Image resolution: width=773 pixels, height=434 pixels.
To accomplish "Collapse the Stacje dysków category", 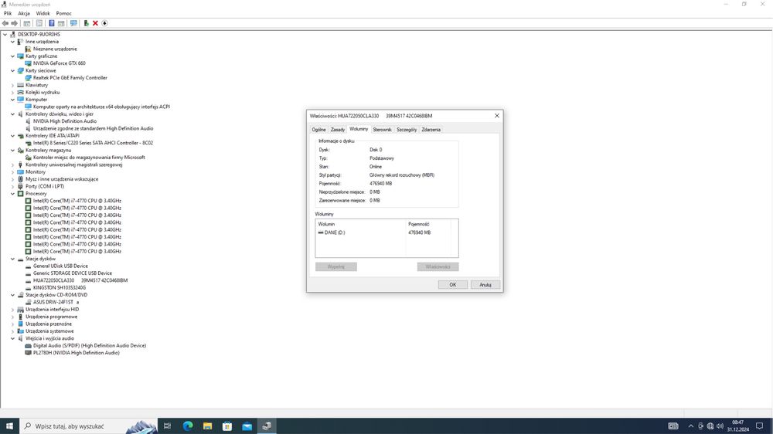I will [x=13, y=259].
